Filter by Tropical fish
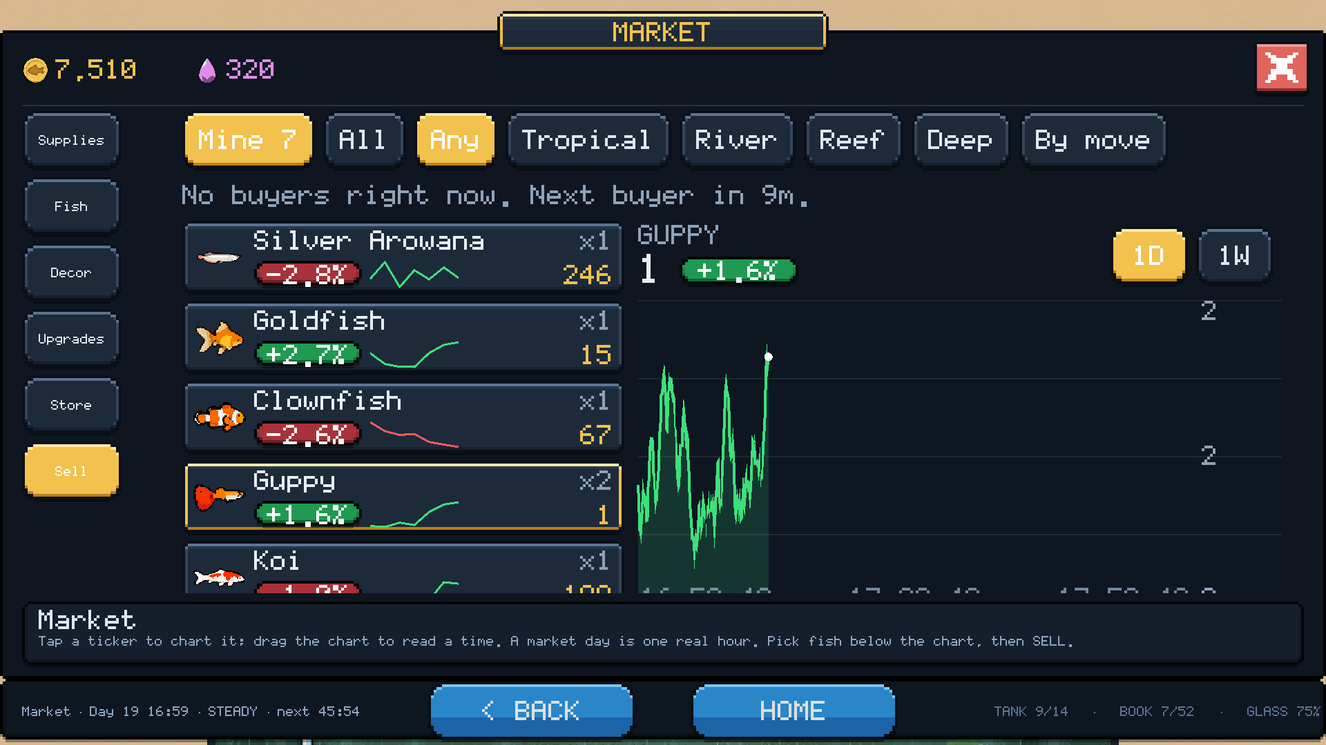The image size is (1326, 745). [x=588, y=140]
